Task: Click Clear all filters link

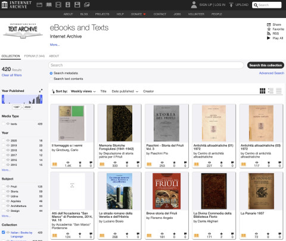Action: (x=11, y=75)
